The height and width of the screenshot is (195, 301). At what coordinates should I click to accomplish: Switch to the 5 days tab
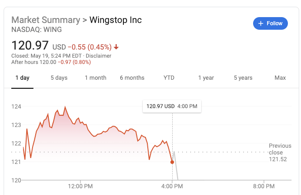59,78
